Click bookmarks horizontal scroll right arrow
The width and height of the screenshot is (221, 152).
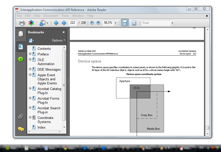pos(60,132)
